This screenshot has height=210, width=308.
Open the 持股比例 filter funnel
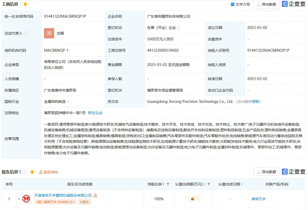pyautogui.click(x=168, y=184)
